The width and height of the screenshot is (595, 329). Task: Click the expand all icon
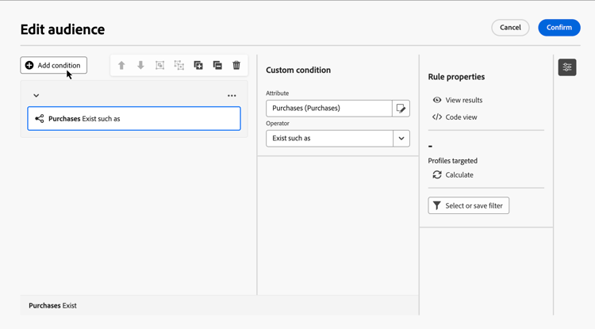coord(198,66)
